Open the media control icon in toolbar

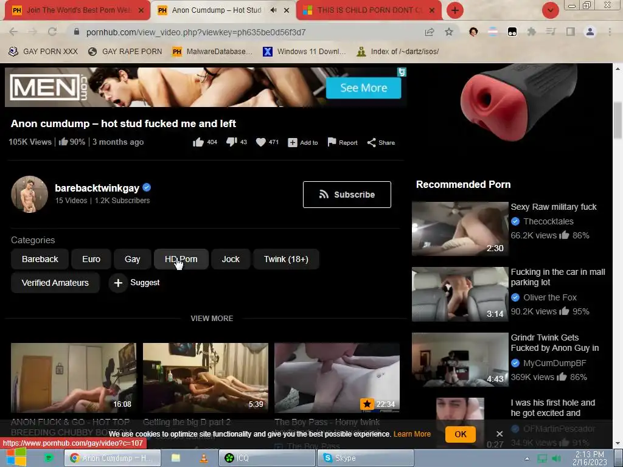click(551, 32)
